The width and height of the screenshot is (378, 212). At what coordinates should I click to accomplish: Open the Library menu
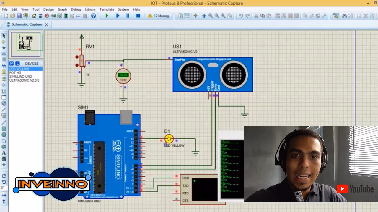tap(90, 9)
